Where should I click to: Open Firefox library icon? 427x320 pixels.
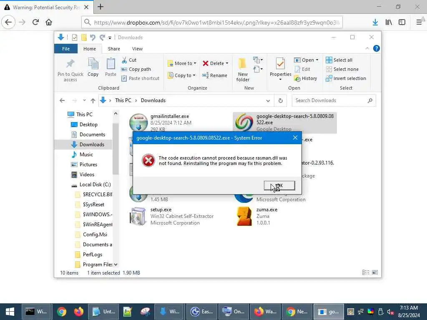coord(389,22)
